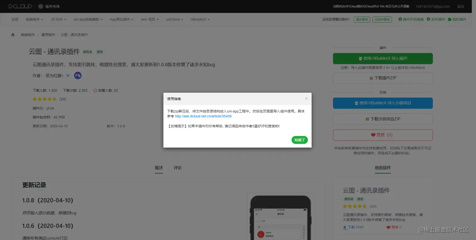Click 已发布需求 button
This screenshot has width=476, height=240.
(382, 20)
